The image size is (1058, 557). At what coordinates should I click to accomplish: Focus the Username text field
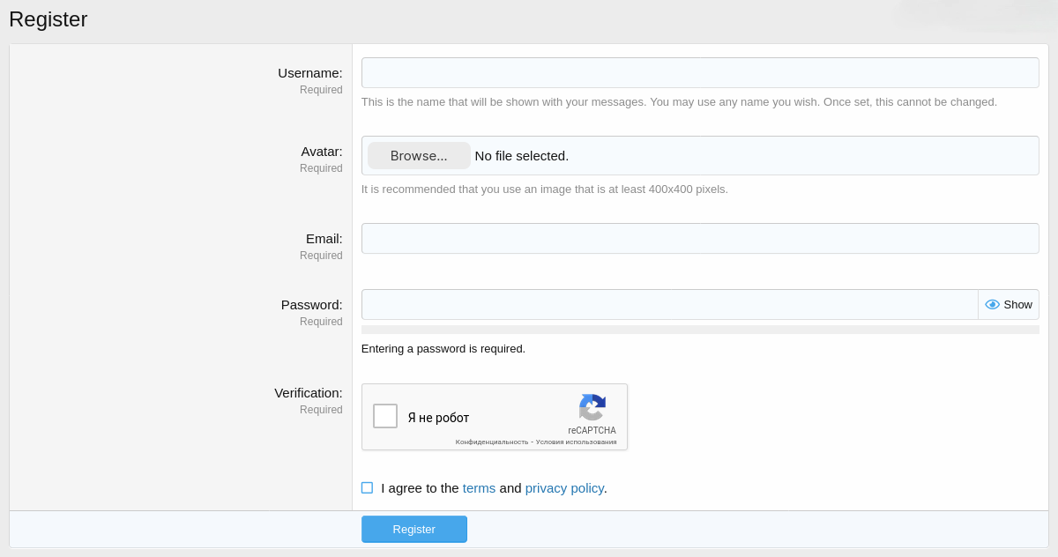[699, 73]
